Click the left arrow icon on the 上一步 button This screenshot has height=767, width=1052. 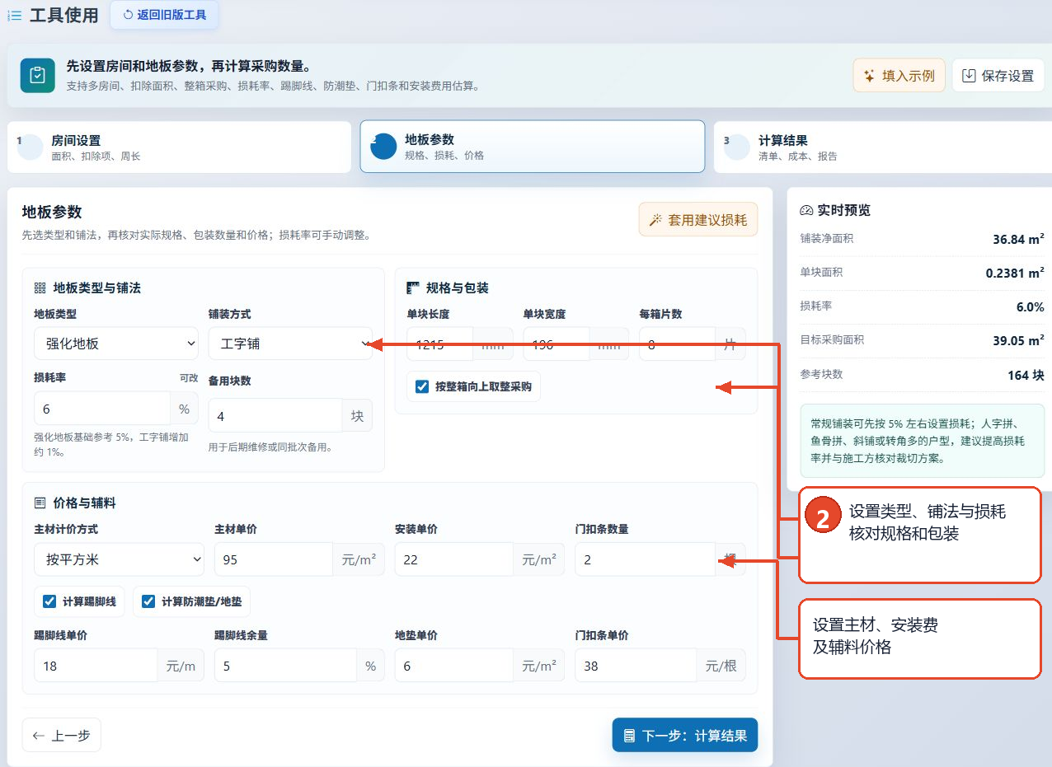tap(38, 736)
